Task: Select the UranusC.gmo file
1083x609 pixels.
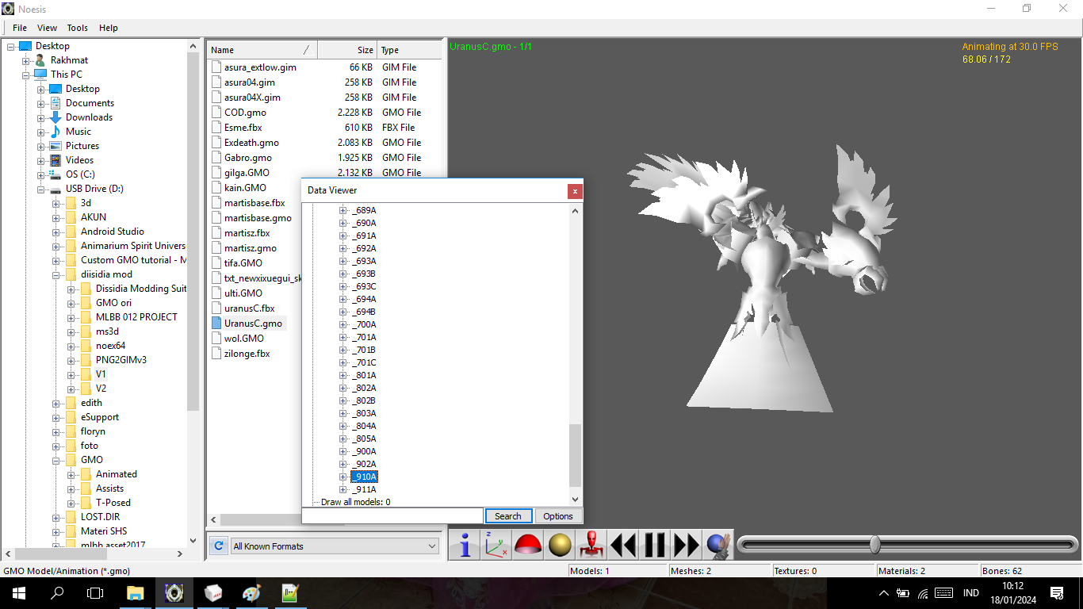Action: (253, 324)
